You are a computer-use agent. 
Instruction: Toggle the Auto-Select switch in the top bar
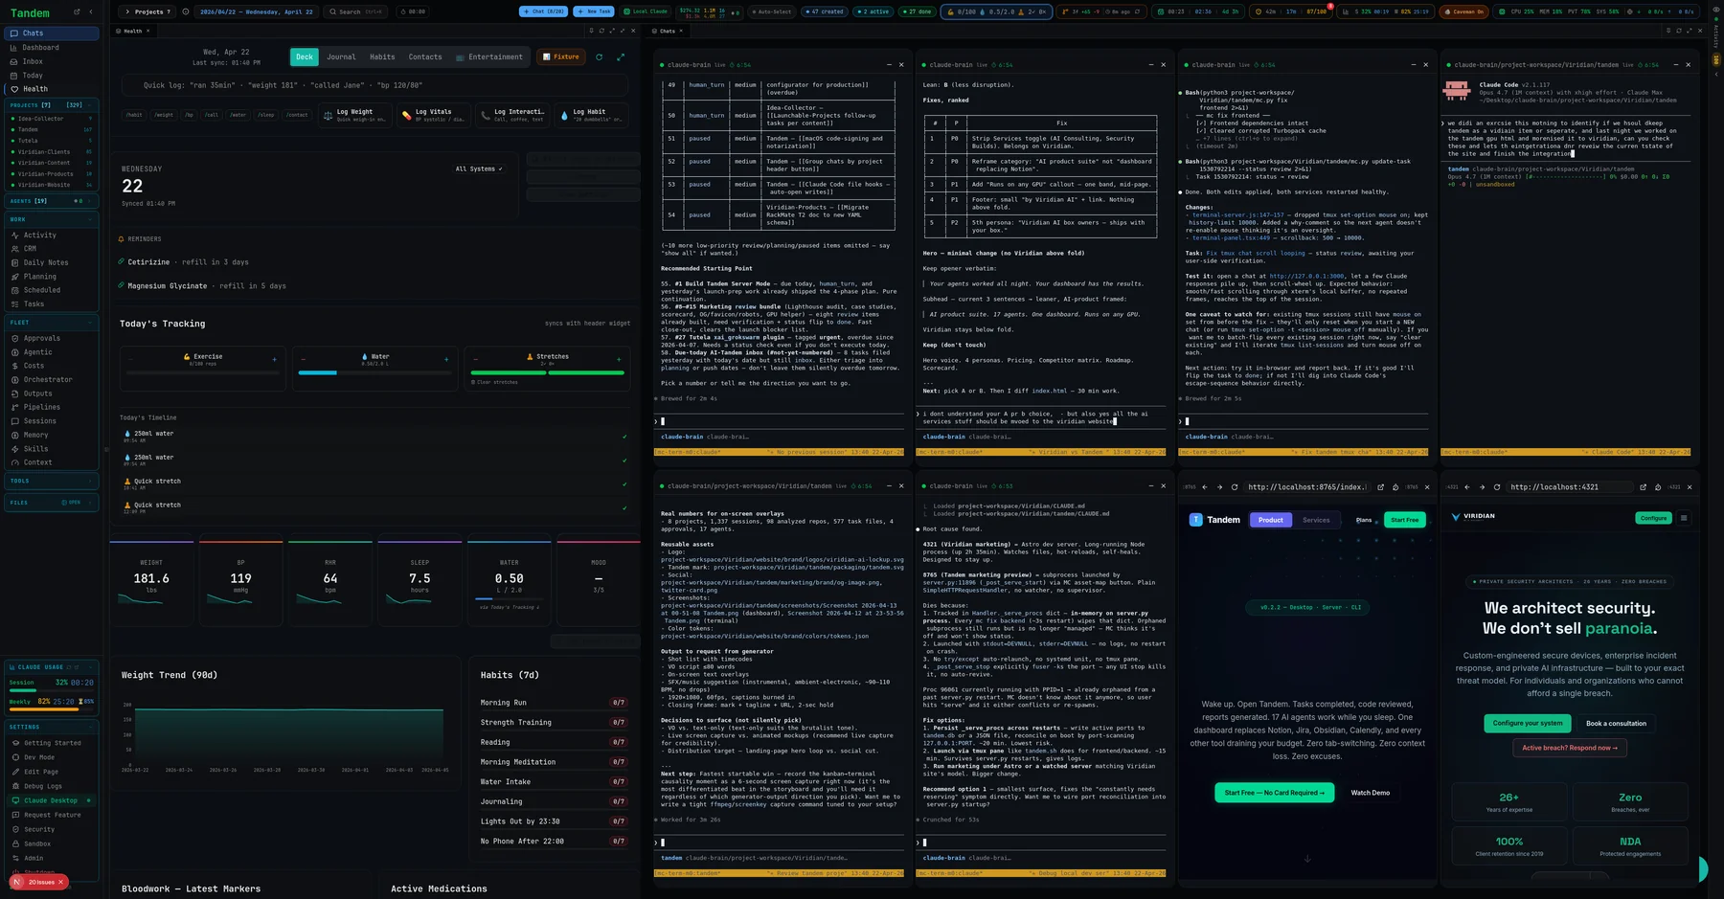click(771, 11)
